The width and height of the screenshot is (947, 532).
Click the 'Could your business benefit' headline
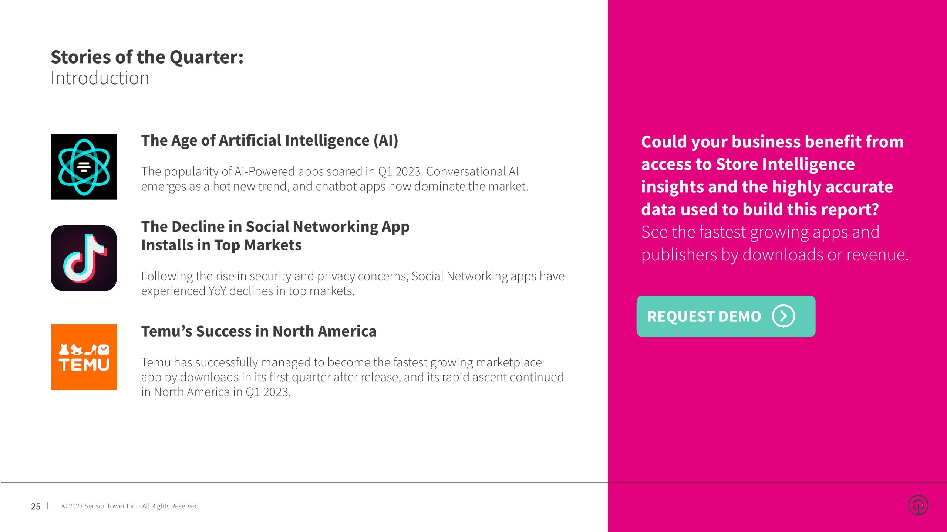(x=772, y=141)
